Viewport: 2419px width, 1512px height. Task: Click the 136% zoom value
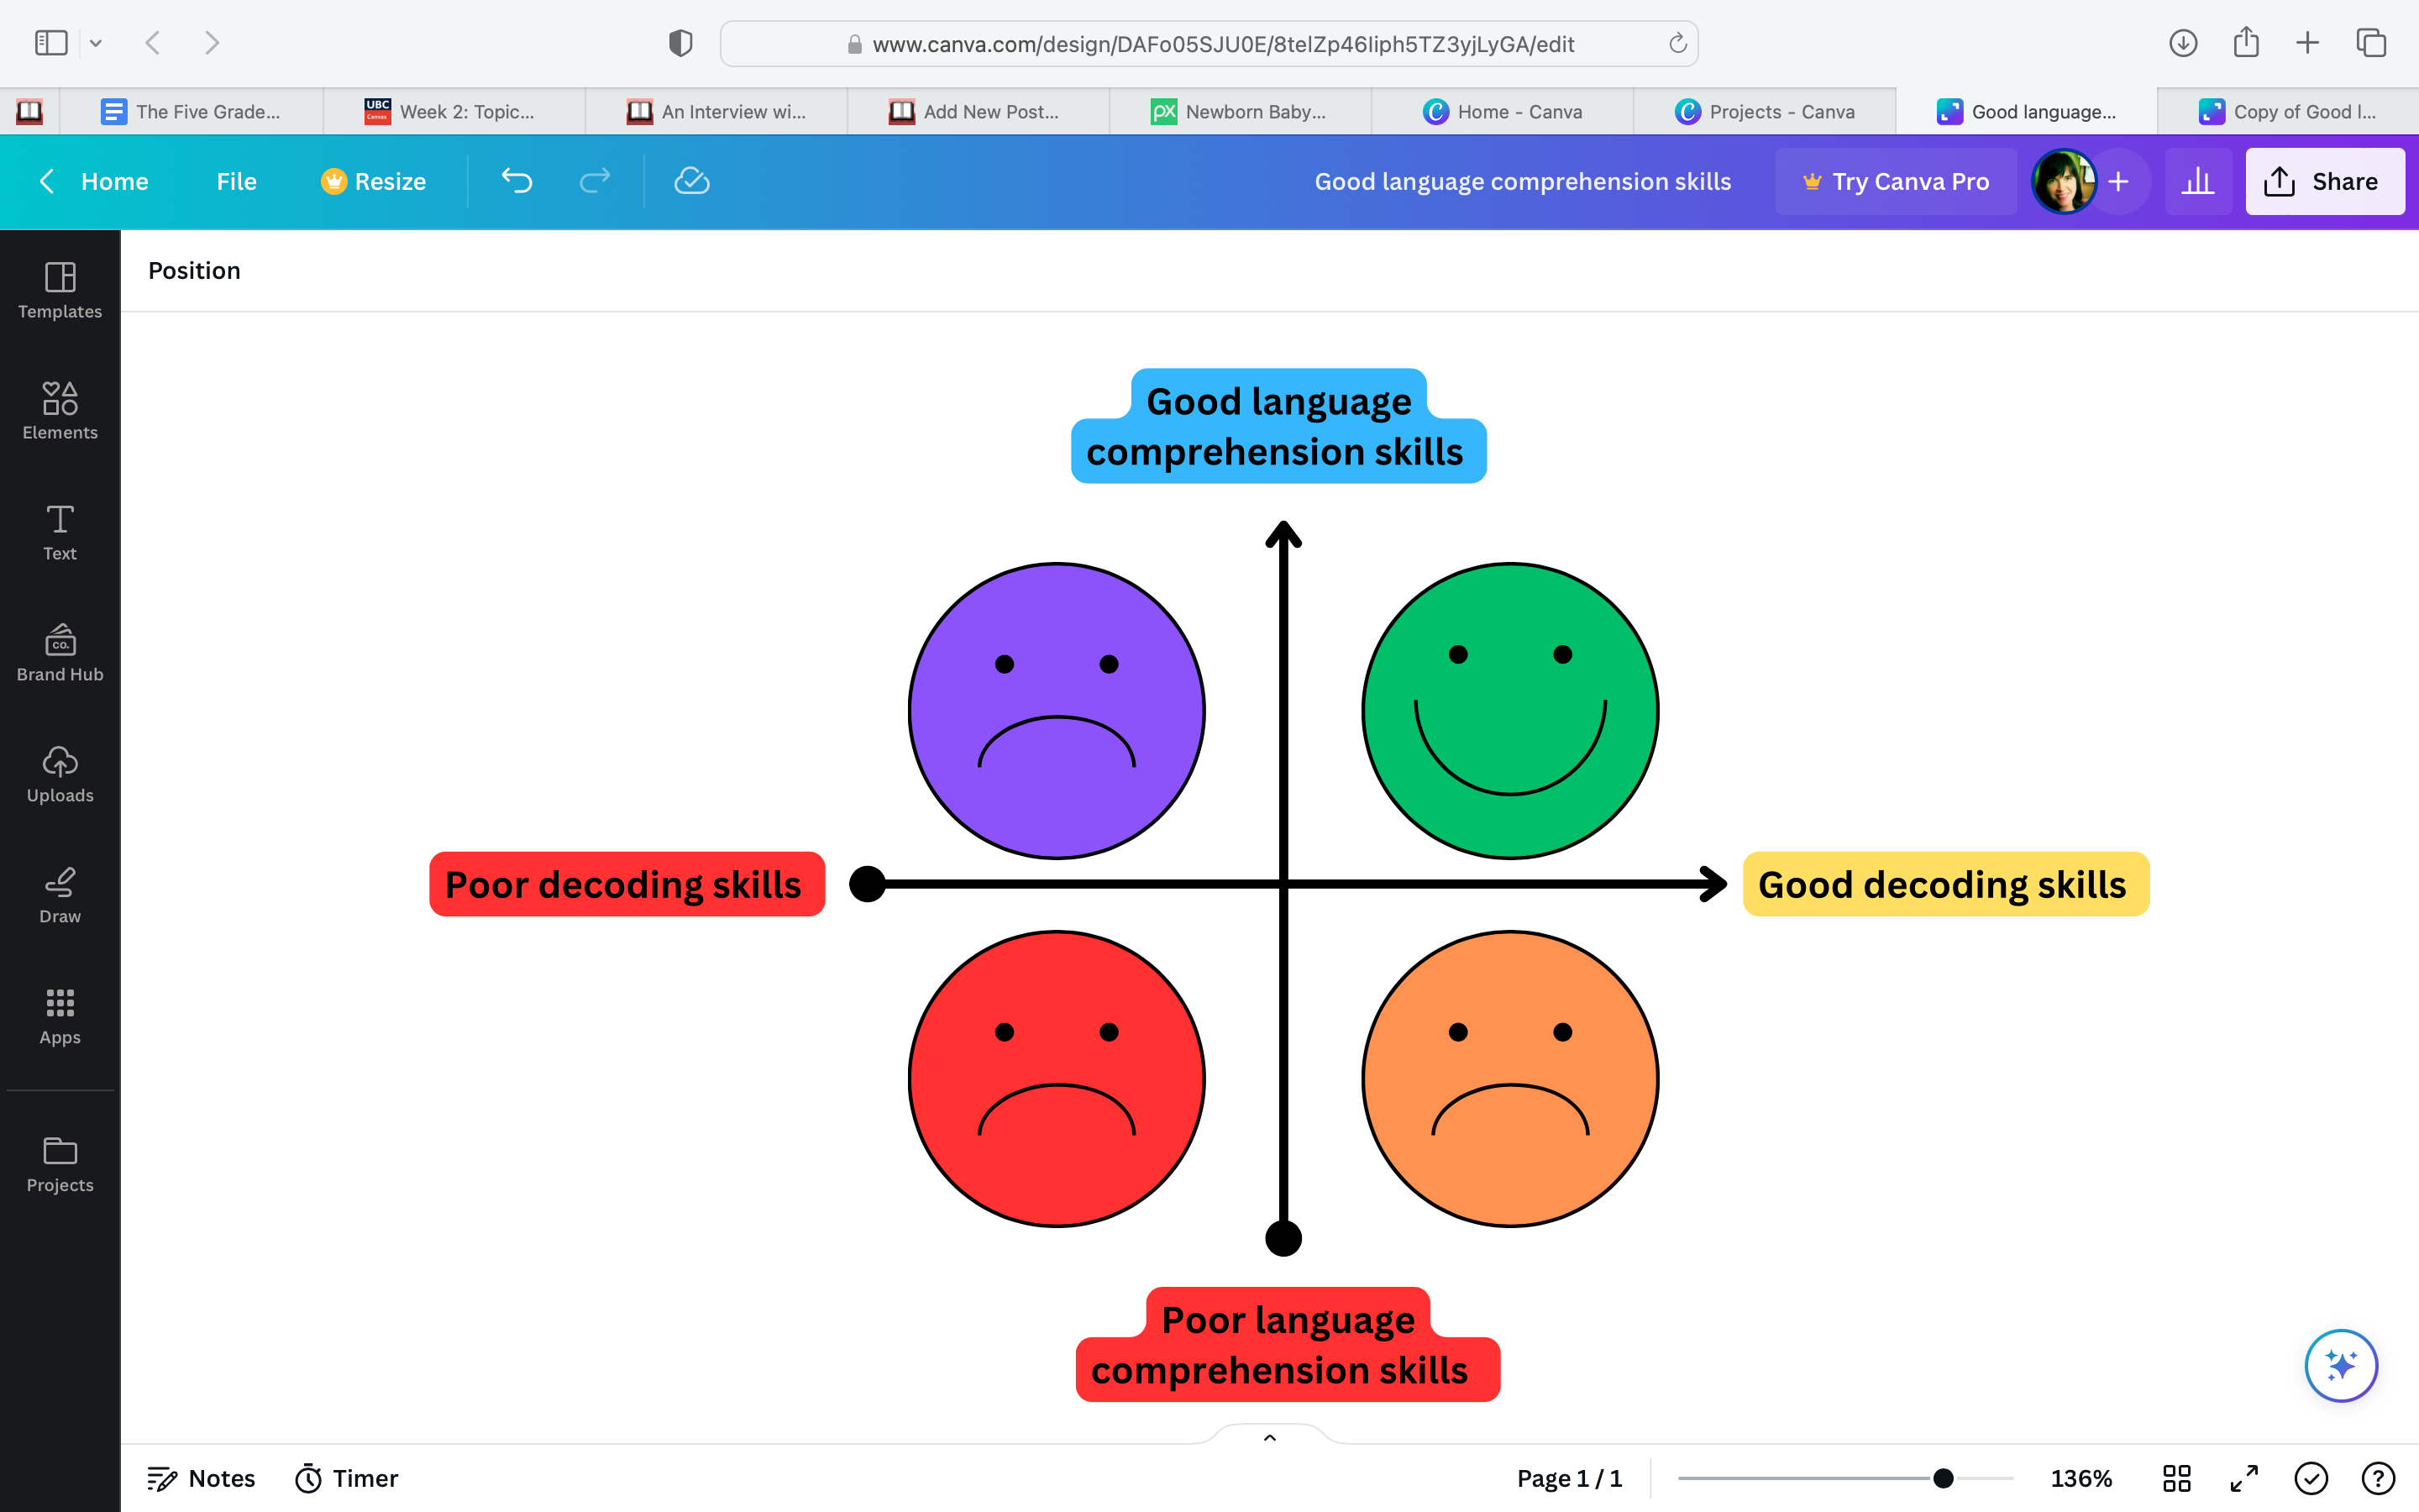click(2081, 1478)
